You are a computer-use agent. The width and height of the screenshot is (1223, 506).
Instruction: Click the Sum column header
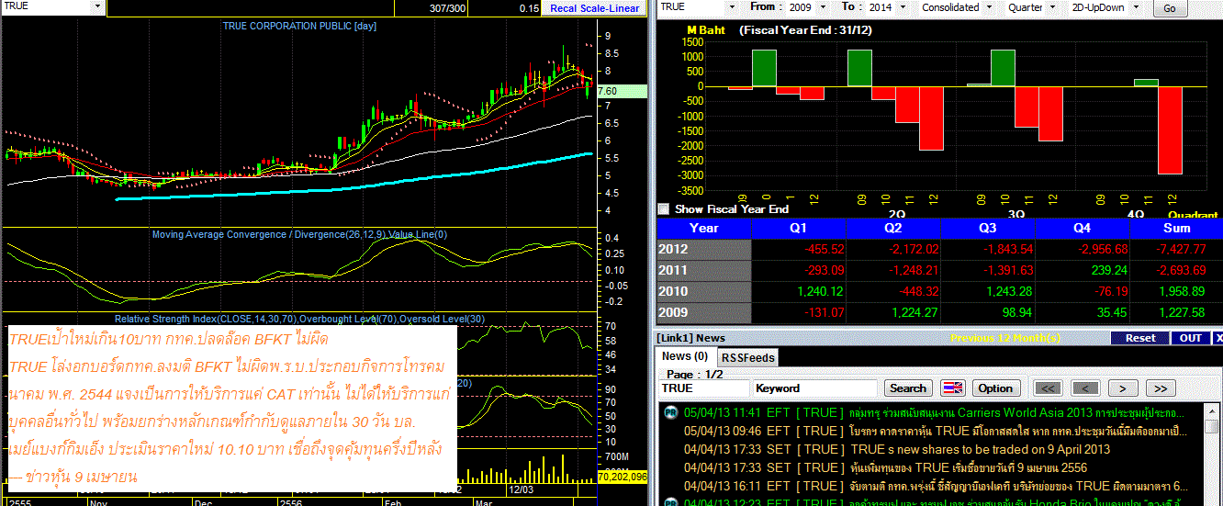(1176, 228)
